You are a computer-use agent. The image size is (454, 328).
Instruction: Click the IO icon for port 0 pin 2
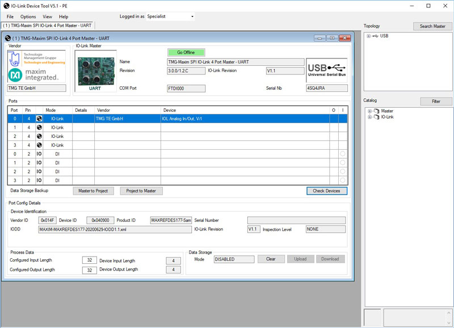(39, 154)
